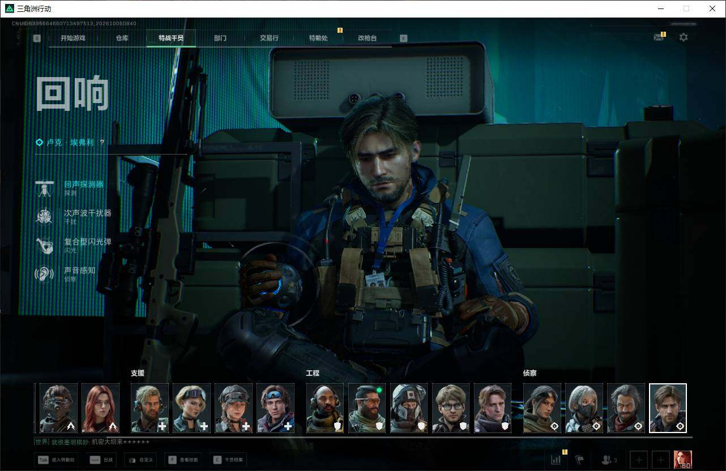Open the friends list icon showing 3
Screen dimensions: 726x471
coord(609,460)
